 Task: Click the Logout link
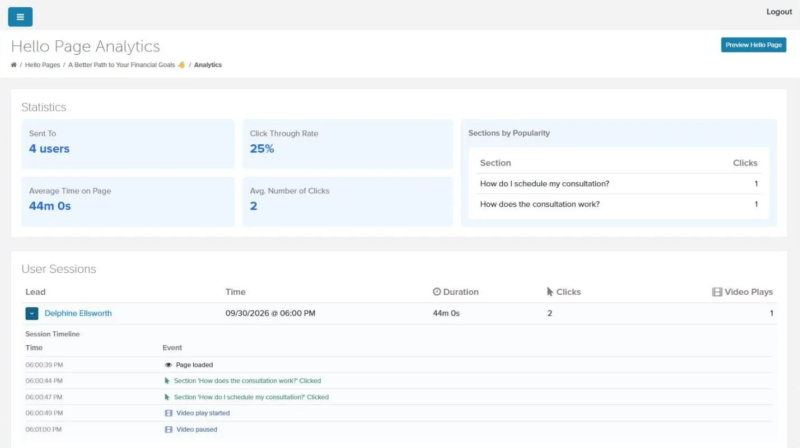(x=779, y=12)
